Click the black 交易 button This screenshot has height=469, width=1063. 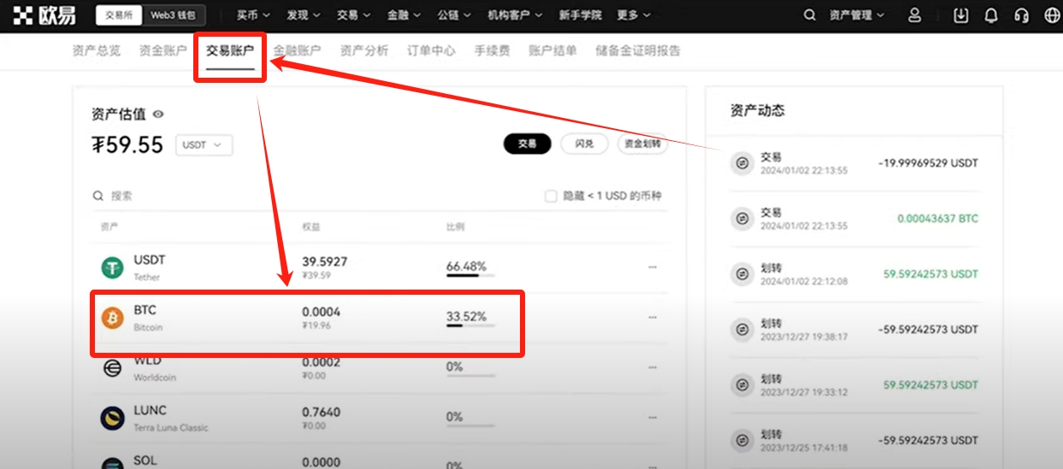click(527, 144)
